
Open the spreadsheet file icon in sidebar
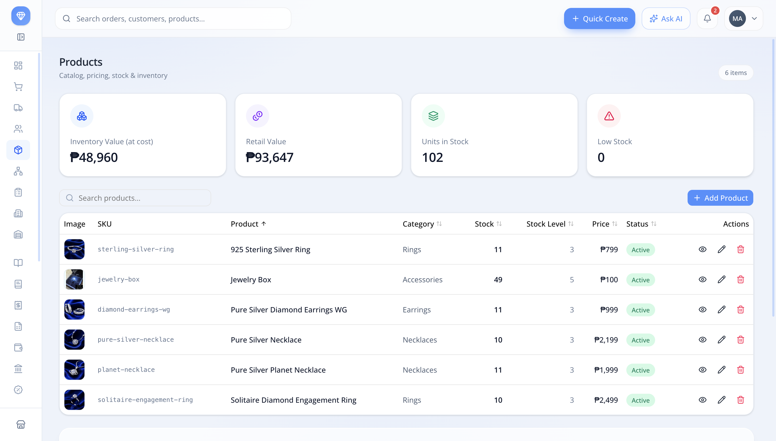[18, 326]
